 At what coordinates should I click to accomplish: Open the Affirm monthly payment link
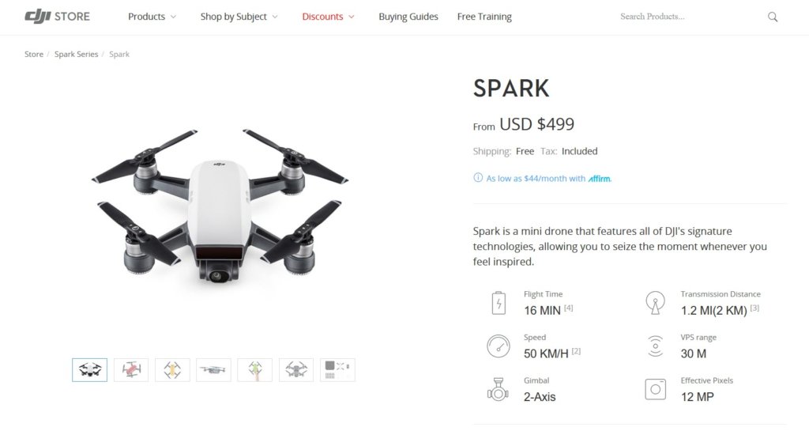(x=548, y=179)
